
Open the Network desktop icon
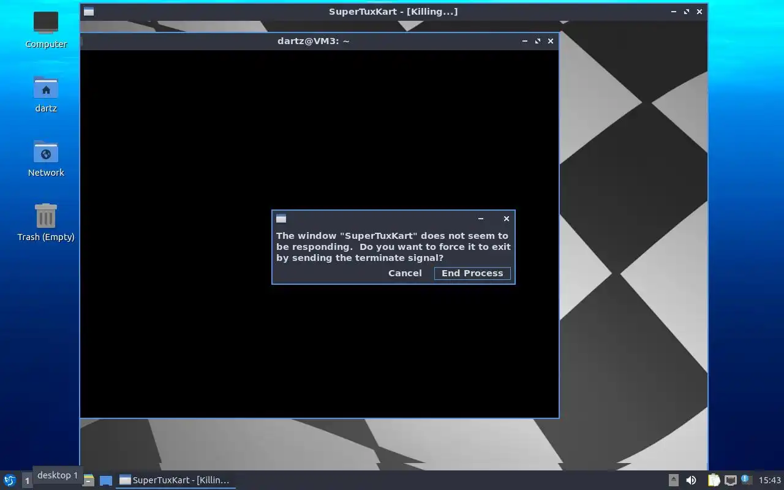46,158
